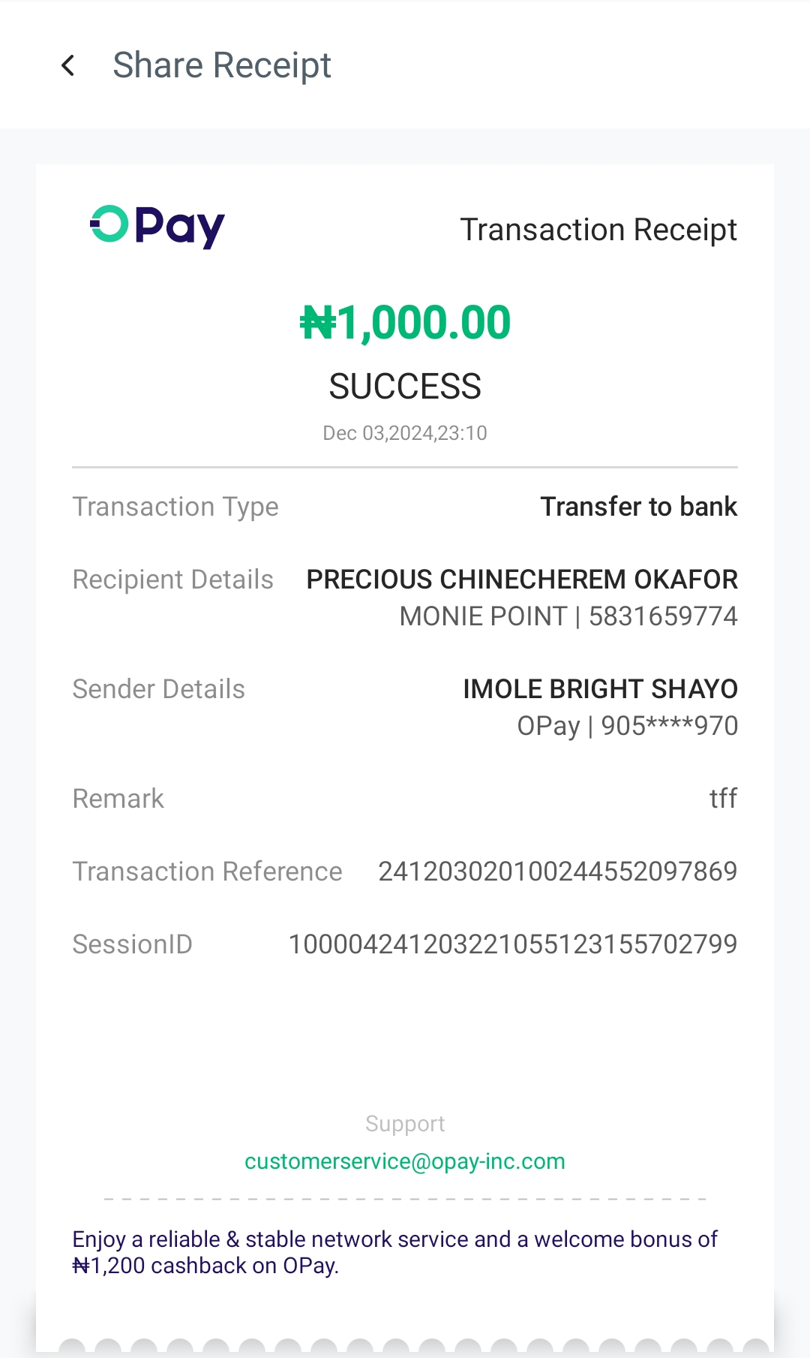
Task: Select the Transfer to bank value
Action: (x=639, y=507)
